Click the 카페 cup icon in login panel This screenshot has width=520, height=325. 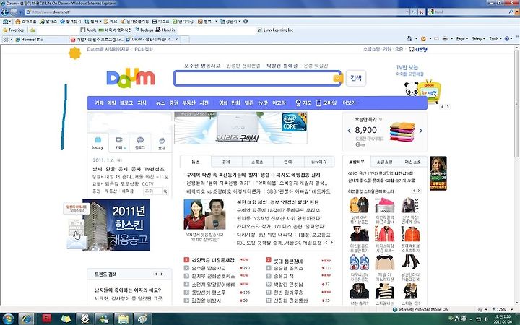click(x=118, y=140)
